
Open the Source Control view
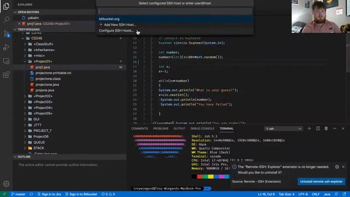(x=6, y=34)
